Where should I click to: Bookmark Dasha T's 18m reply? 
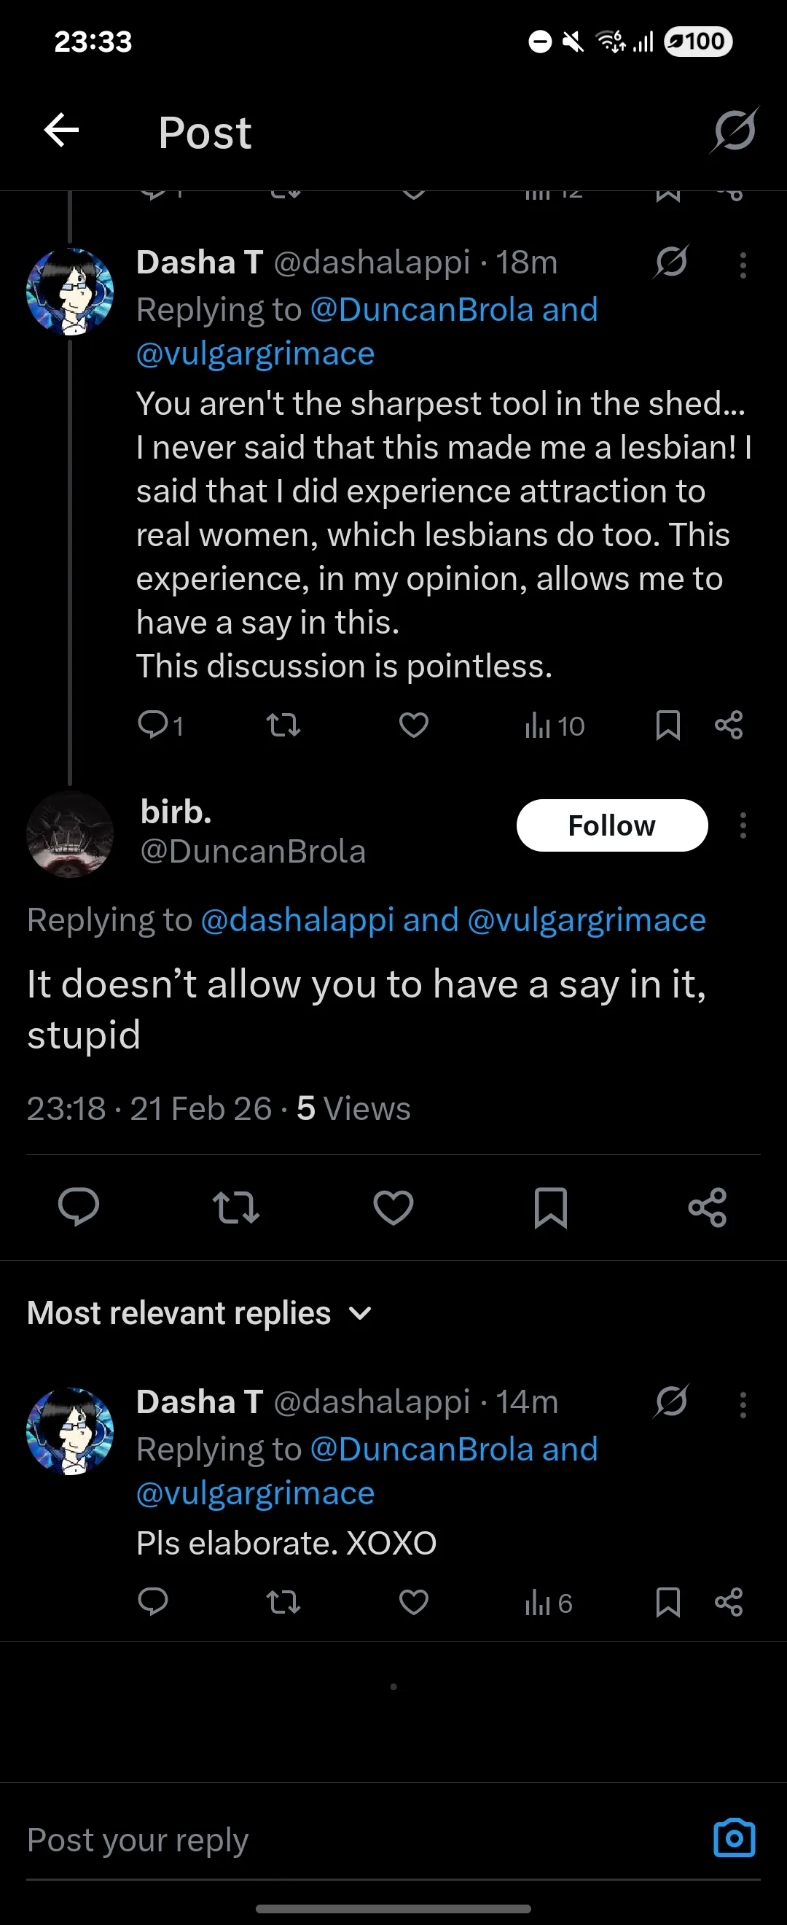667,725
